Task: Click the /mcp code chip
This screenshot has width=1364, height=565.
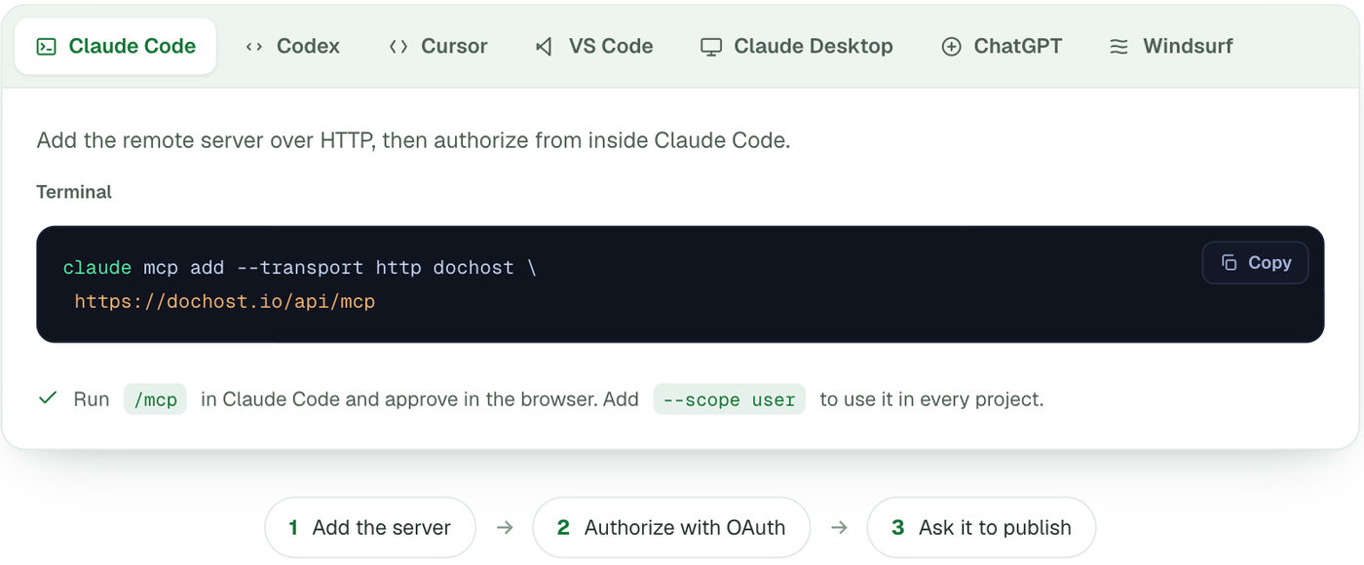Action: point(155,399)
